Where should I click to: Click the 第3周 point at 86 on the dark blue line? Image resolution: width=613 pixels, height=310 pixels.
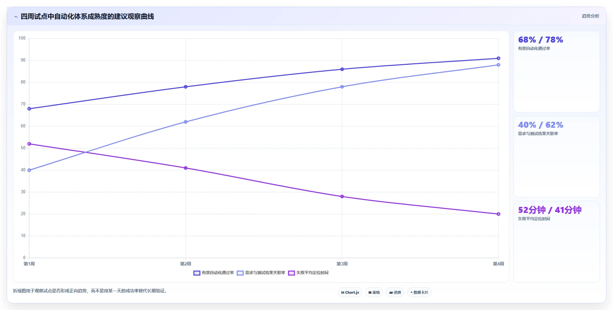[342, 69]
